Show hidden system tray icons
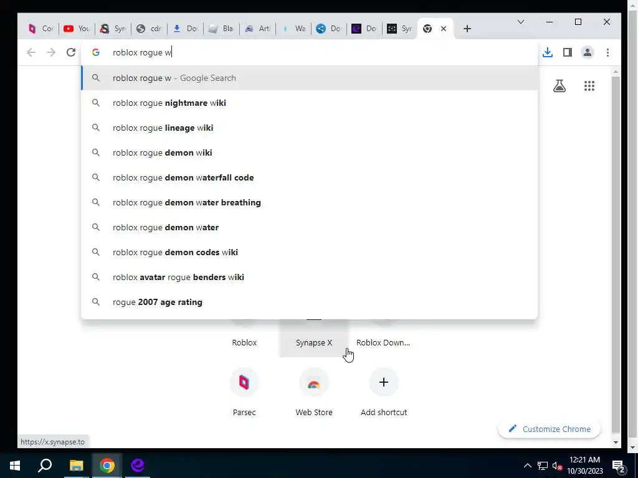The height and width of the screenshot is (478, 638). (527, 466)
